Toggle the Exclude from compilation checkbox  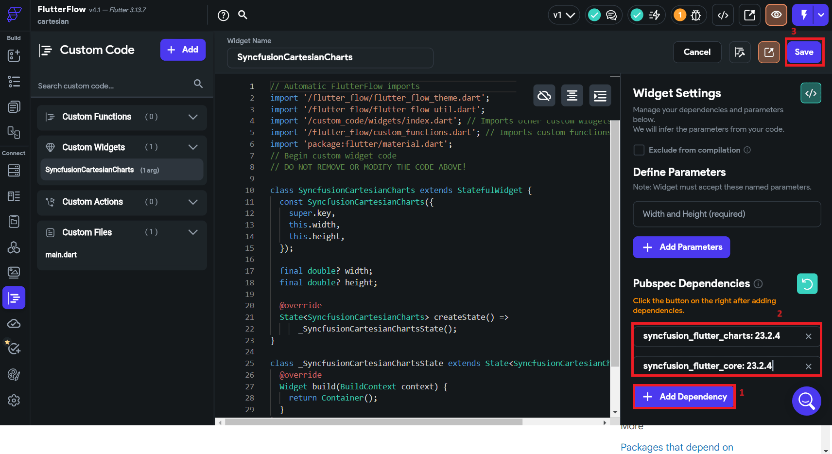[639, 150]
